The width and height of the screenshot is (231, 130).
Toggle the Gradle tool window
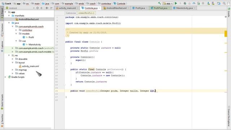[229, 12]
